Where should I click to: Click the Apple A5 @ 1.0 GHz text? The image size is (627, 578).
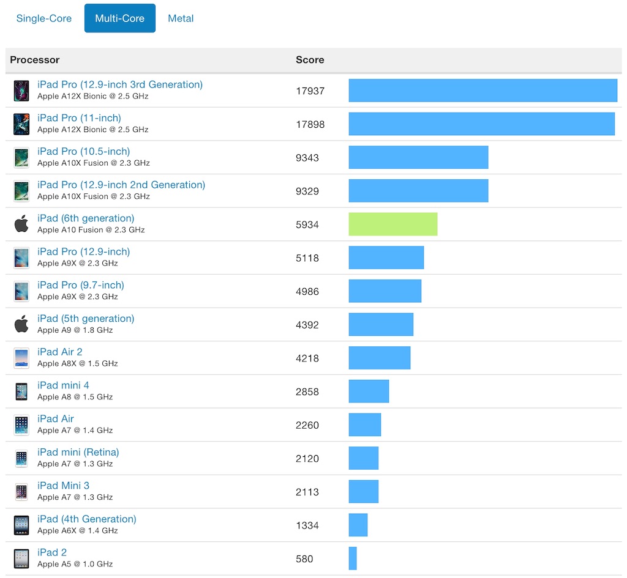75,564
